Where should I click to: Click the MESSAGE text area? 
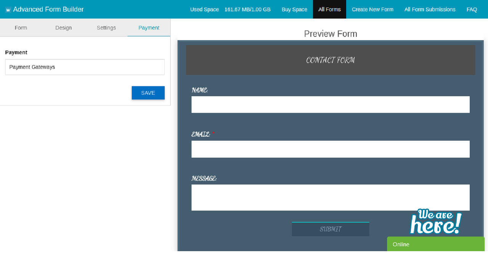[330, 197]
